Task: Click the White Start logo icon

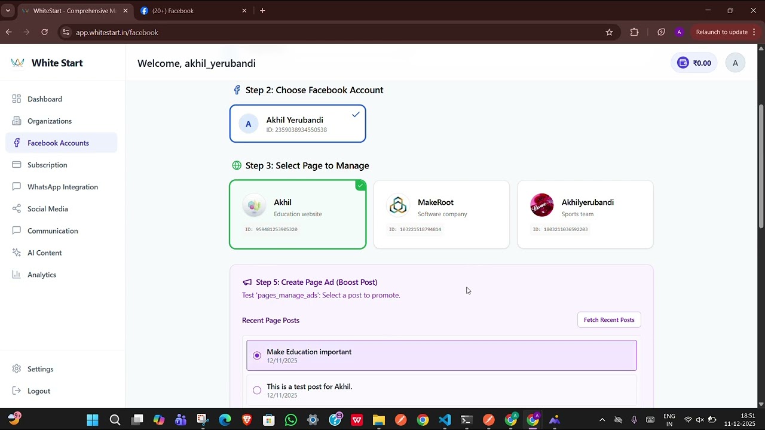Action: click(18, 63)
